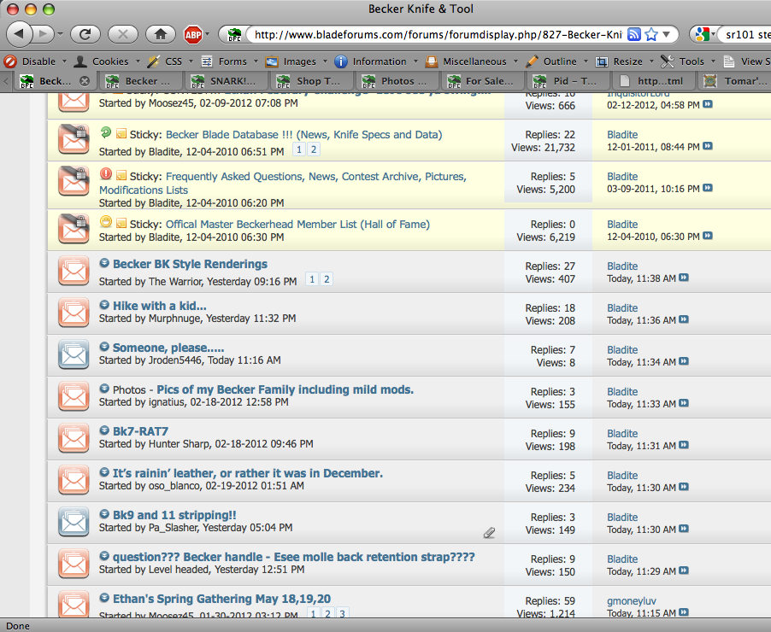Jump to first unread in Ethan's Spring Gathering

click(104, 598)
